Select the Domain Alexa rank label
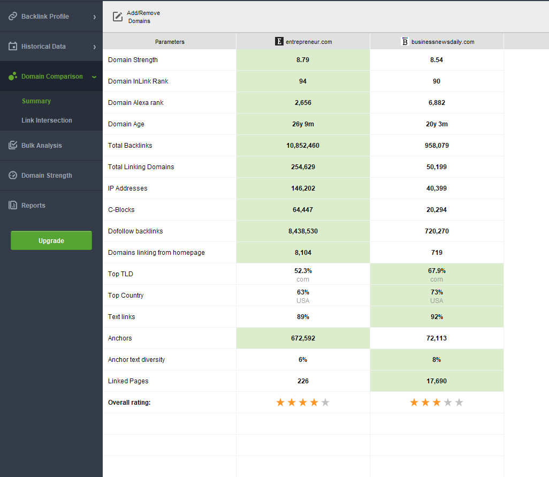 coord(135,102)
